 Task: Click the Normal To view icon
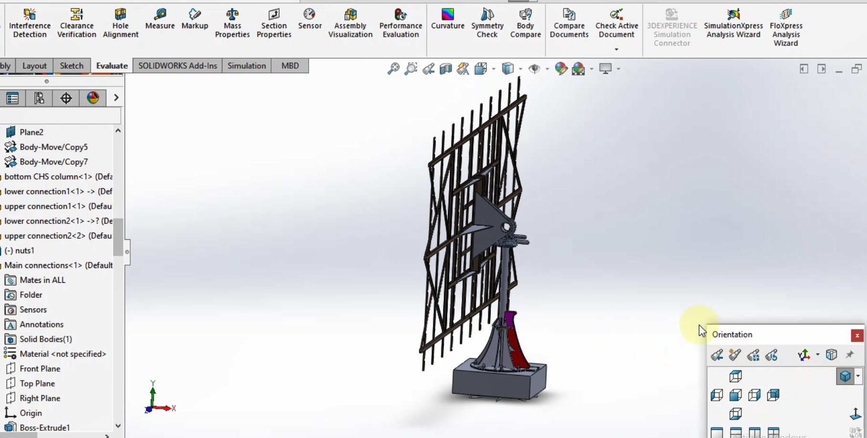click(x=856, y=414)
